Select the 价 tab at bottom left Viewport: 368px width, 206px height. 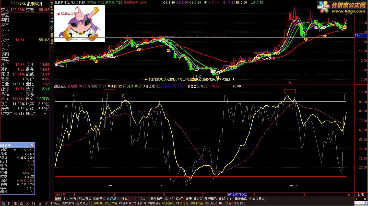pos(9,203)
